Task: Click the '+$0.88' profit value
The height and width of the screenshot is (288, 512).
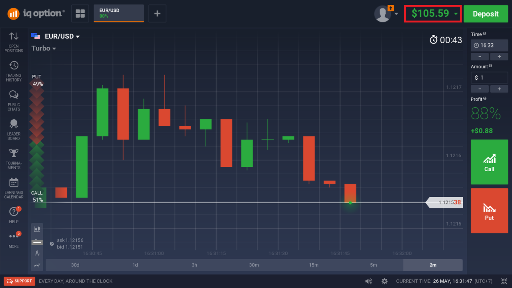Action: pyautogui.click(x=482, y=131)
